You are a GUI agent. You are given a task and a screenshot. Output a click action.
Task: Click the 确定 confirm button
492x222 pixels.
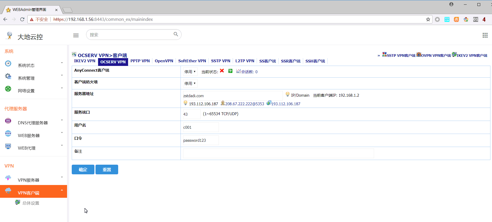click(x=83, y=170)
